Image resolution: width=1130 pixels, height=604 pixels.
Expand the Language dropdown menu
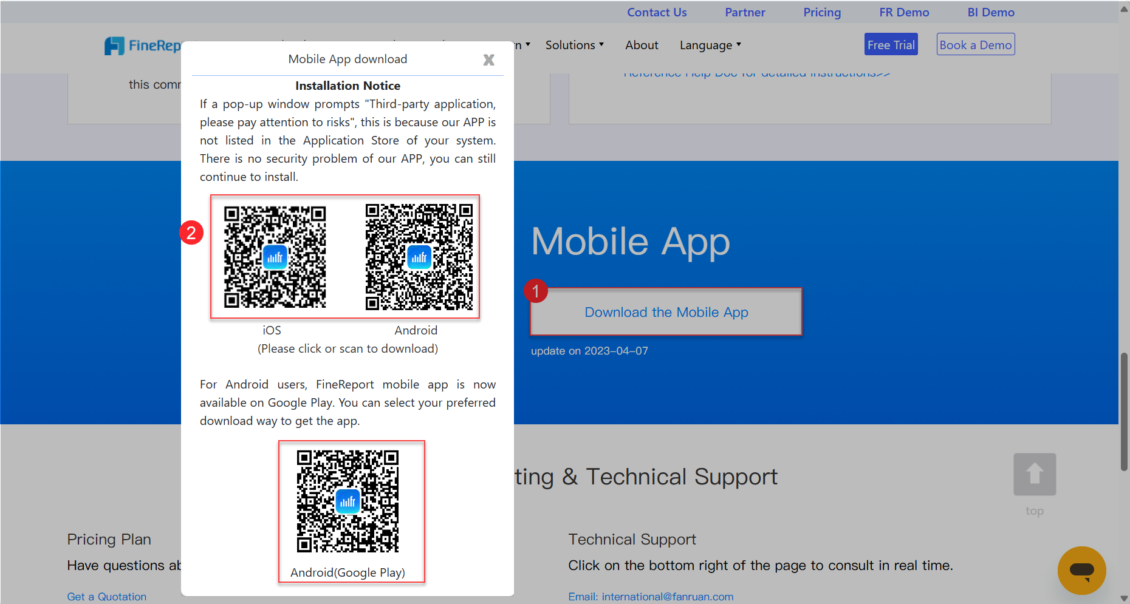(710, 45)
